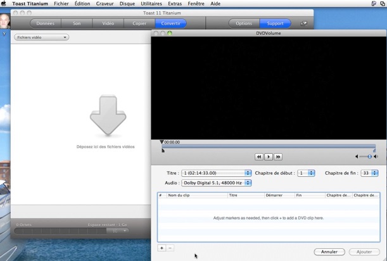Open the Extras menu

click(175, 4)
